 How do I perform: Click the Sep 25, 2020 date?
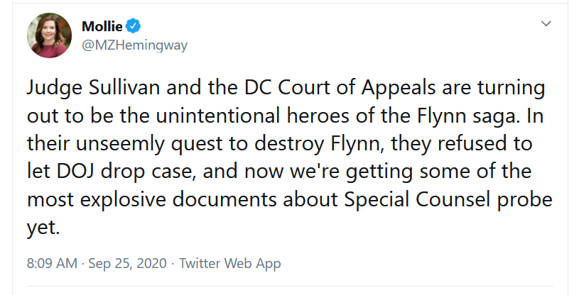(127, 263)
